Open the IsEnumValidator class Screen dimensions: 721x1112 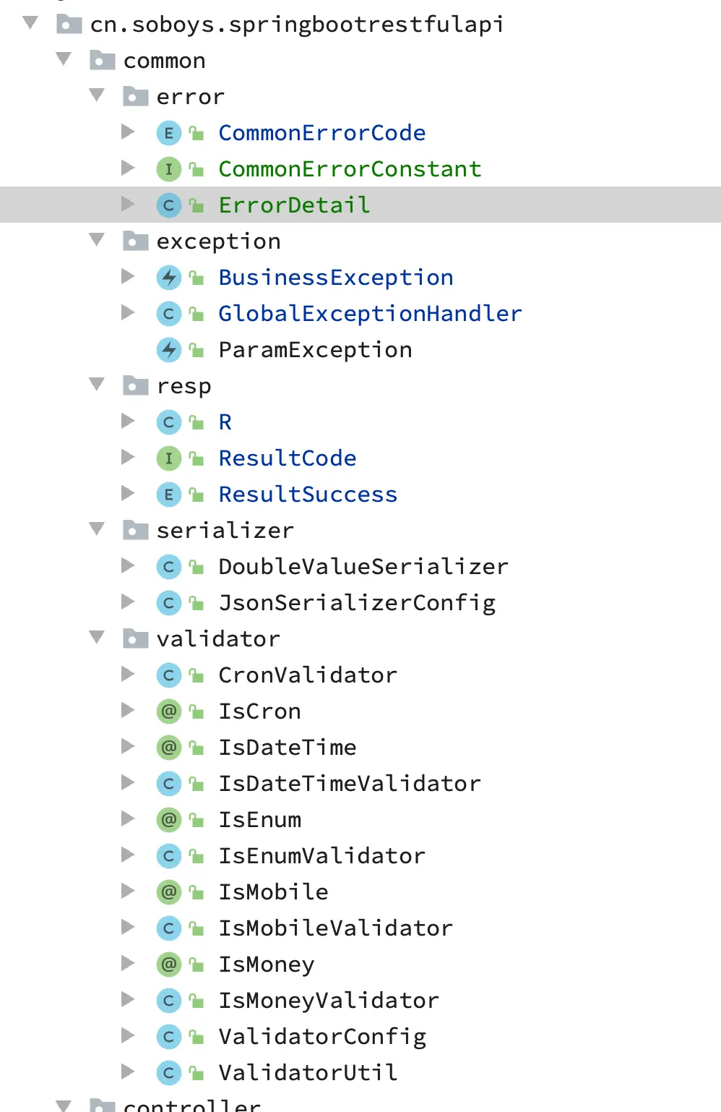(x=321, y=856)
